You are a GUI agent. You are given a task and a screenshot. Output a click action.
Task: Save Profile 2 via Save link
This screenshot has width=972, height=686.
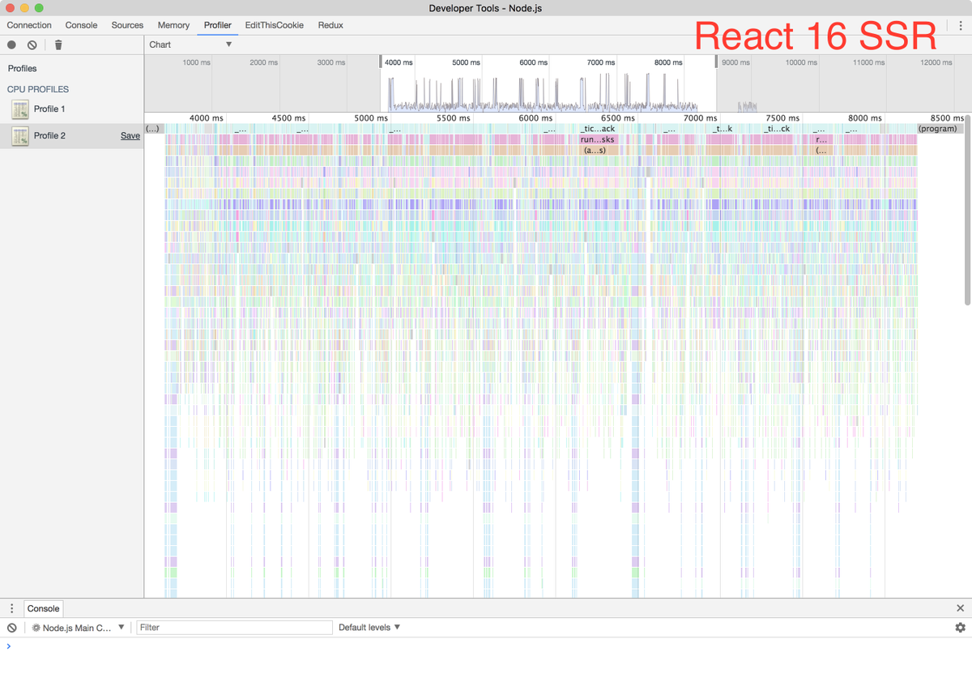pyautogui.click(x=130, y=136)
